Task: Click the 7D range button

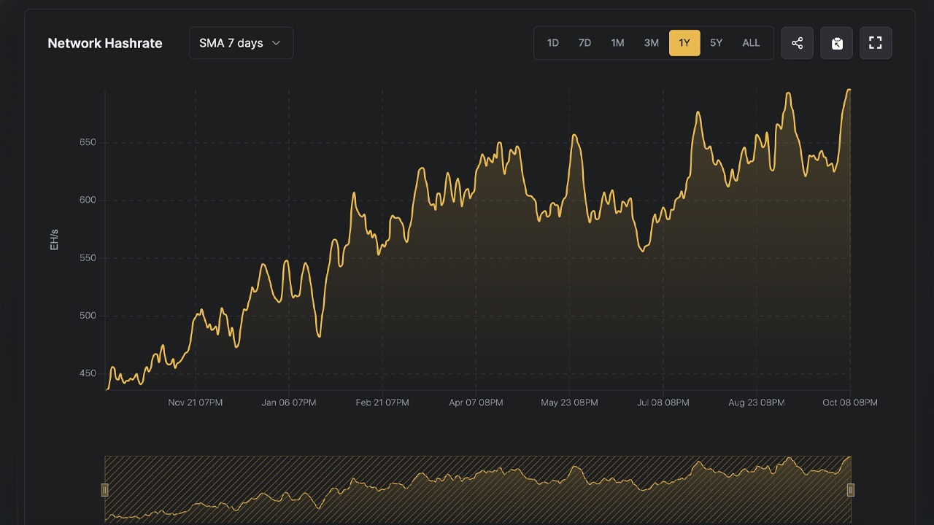Action: pos(584,42)
